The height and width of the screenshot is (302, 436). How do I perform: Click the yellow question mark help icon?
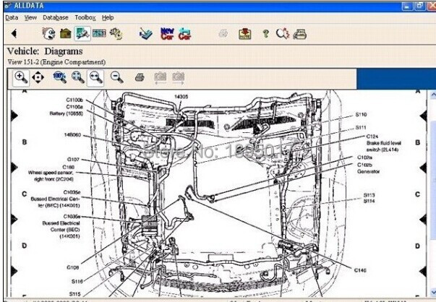point(265,33)
